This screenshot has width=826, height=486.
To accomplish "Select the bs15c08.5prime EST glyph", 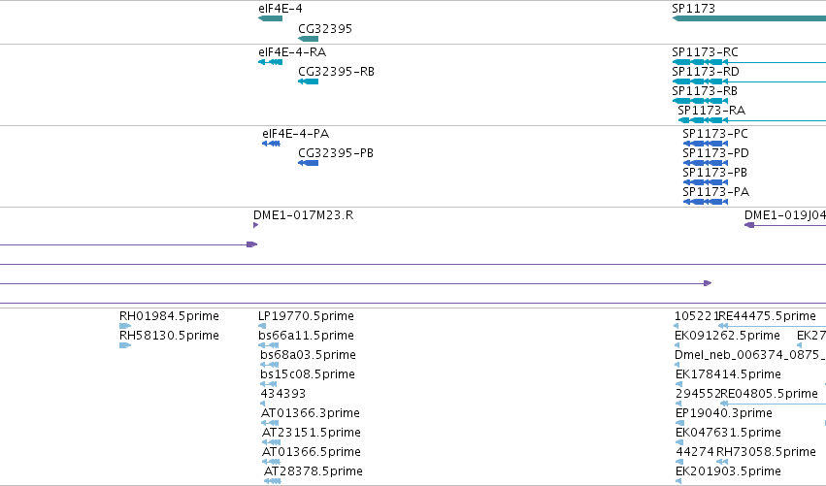I will point(269,384).
